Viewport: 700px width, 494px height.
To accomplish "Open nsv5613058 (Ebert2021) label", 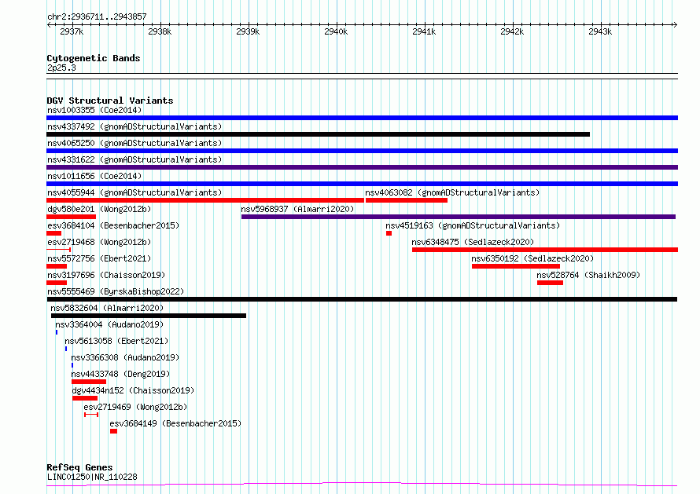I will point(116,341).
